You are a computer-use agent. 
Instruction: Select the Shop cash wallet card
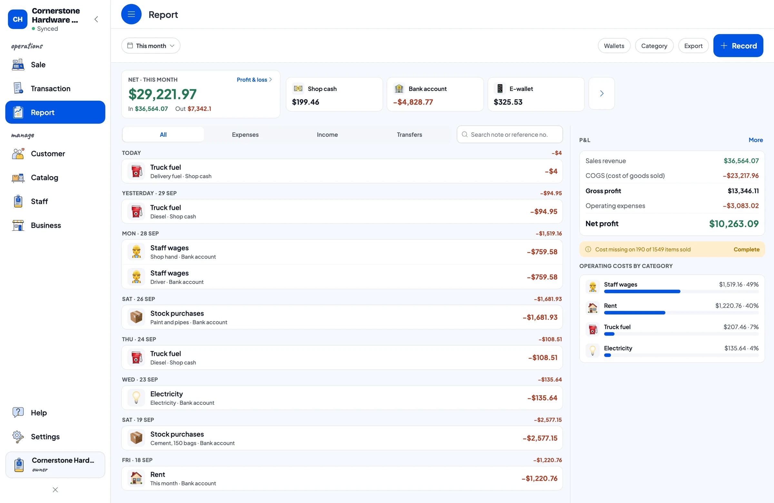(x=334, y=94)
